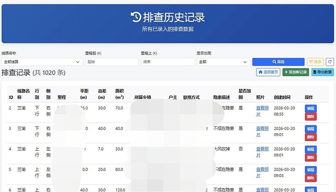Click the yellow 排序 sort button
Image resolution: width=336 pixels, height=192 pixels.
pyautogui.click(x=315, y=62)
